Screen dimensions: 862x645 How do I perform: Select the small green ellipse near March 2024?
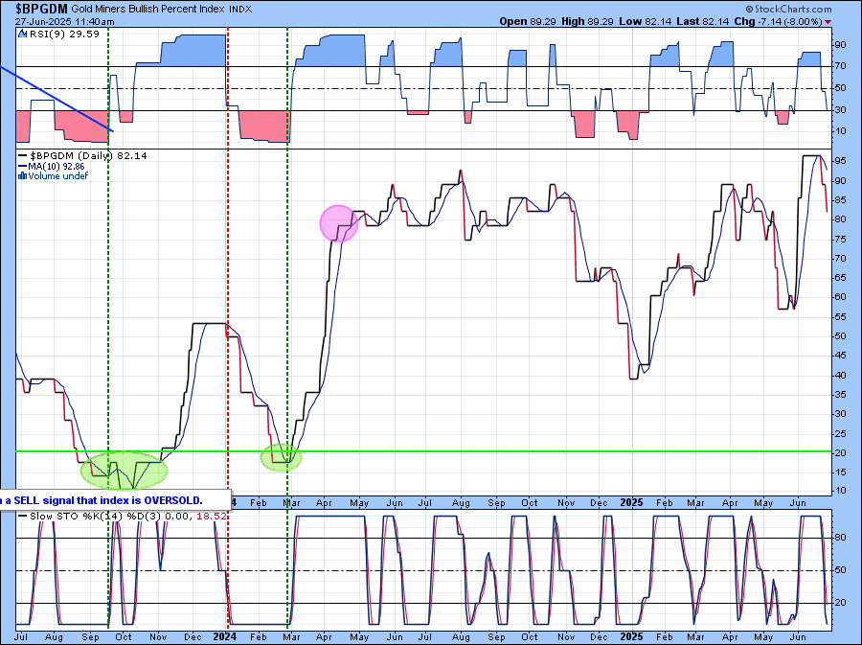tap(281, 457)
